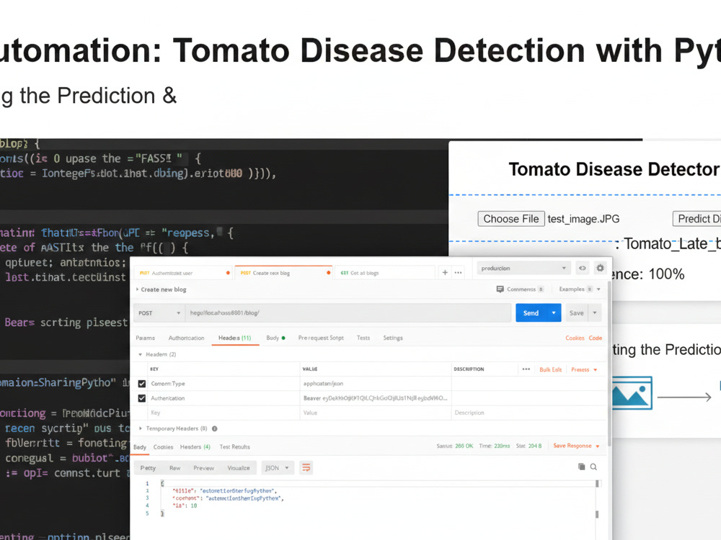This screenshot has width=721, height=540.
Task: Uncheck the Content-Type header checkbox
Action: [141, 384]
